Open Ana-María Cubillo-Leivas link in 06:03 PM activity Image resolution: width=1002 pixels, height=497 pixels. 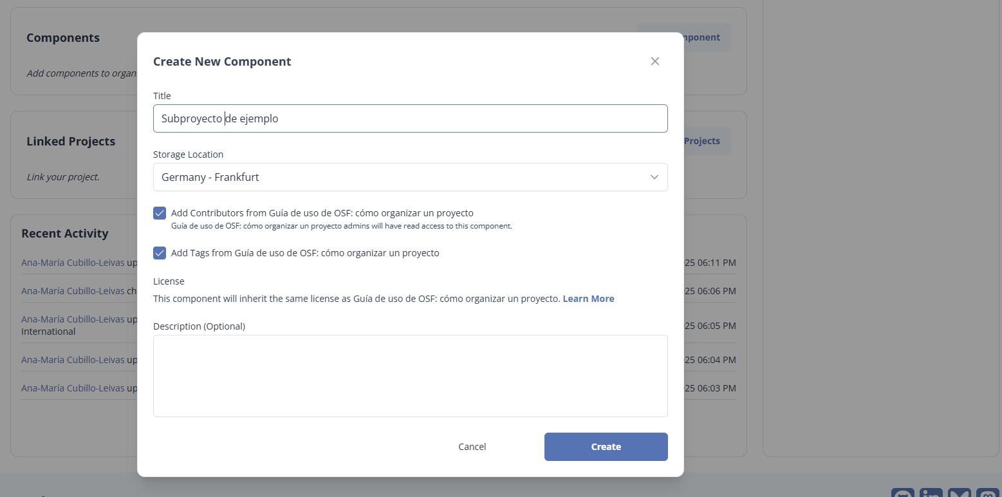(73, 388)
